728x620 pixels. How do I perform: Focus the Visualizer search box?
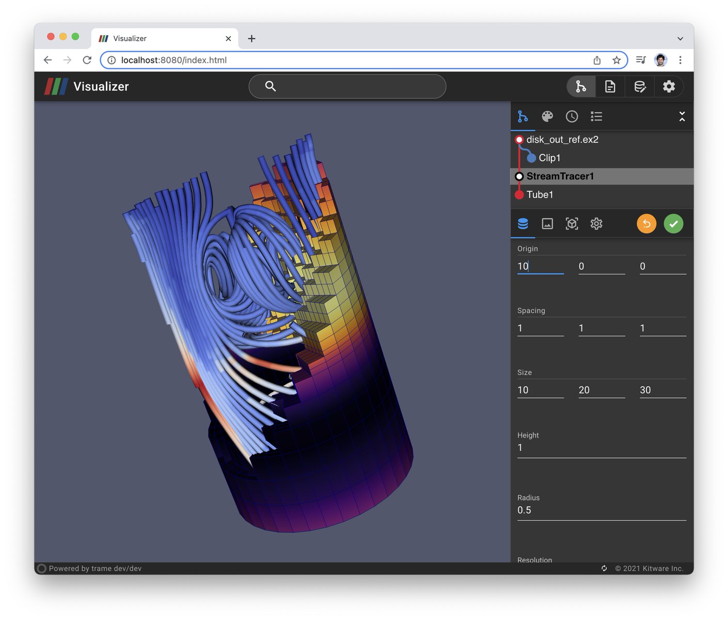pyautogui.click(x=347, y=86)
